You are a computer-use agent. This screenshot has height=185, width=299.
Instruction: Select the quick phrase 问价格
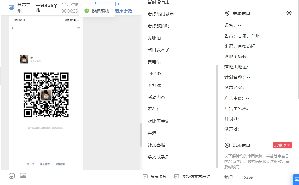point(154,73)
